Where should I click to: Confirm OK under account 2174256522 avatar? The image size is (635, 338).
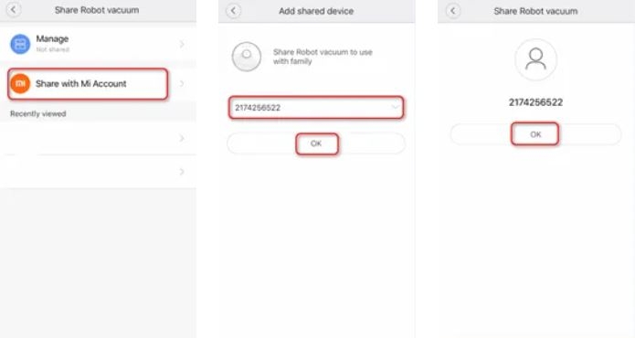click(535, 134)
